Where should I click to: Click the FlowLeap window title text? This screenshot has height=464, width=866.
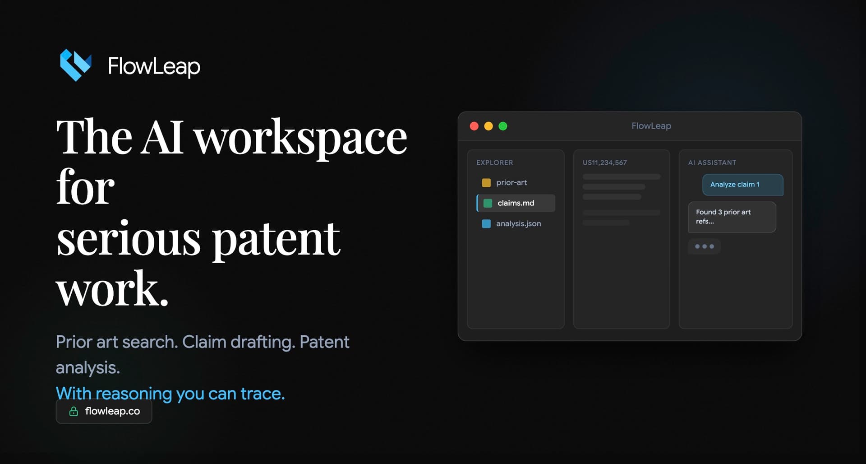651,126
